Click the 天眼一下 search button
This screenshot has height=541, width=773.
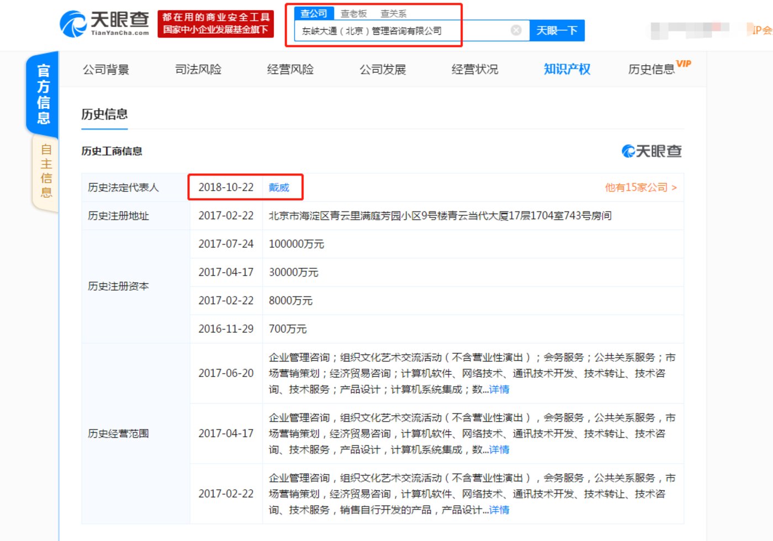(x=557, y=30)
